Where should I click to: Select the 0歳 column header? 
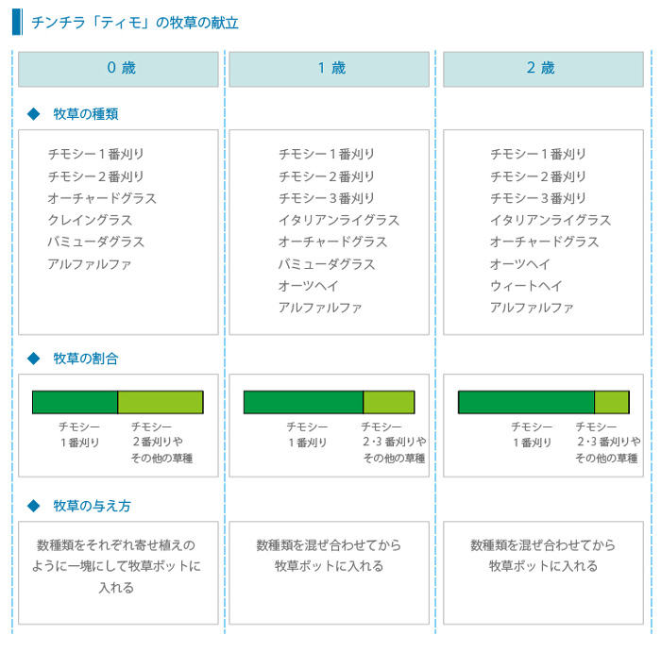118,69
